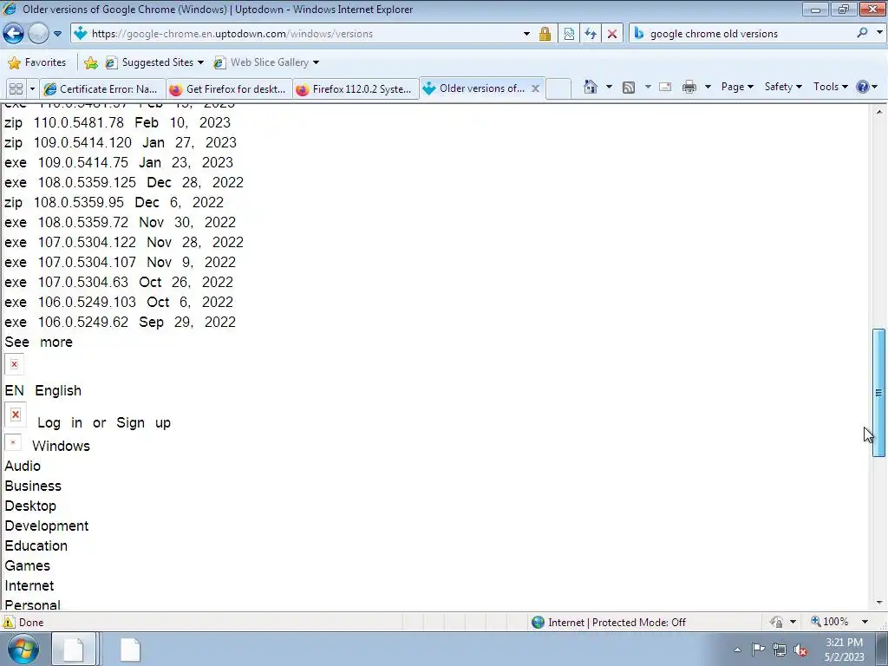
Task: Click version 108.0.5359.125 entry
Action: [x=124, y=182]
